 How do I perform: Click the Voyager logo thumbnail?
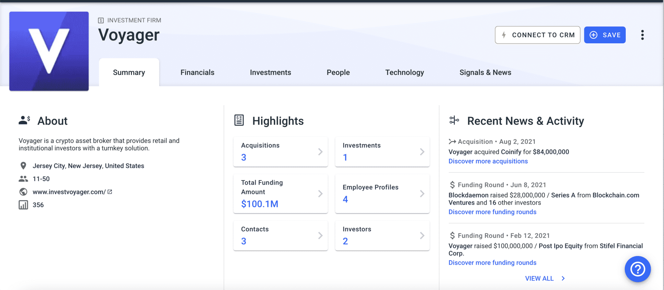click(49, 51)
